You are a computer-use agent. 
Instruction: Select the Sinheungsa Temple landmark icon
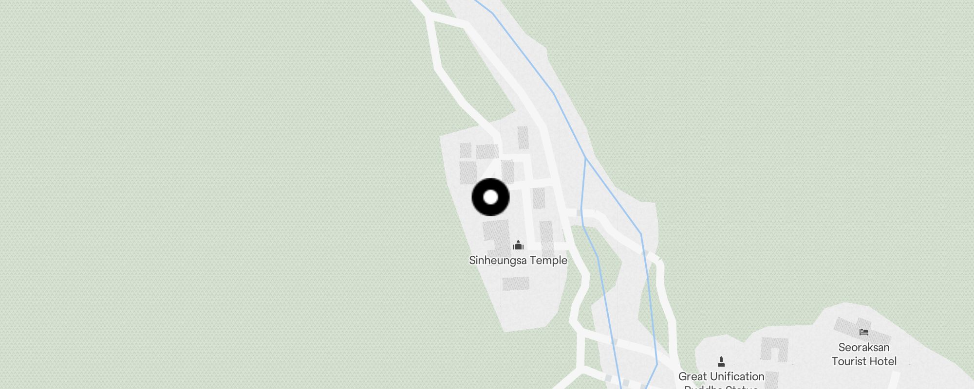pos(518,245)
